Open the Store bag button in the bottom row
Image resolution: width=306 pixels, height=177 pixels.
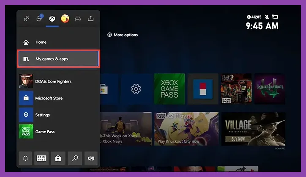click(x=58, y=158)
